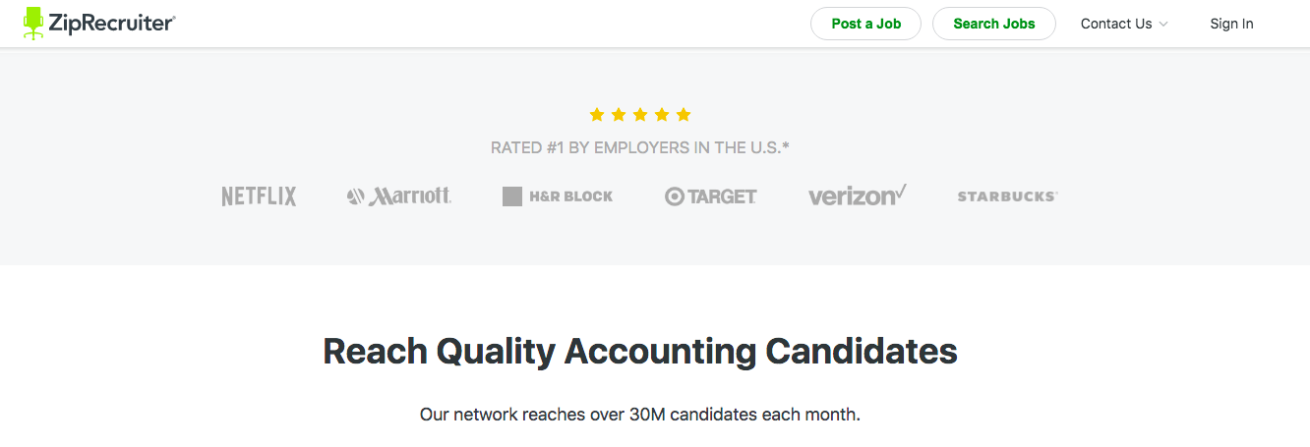1310x447 pixels.
Task: Click the Netflix logo
Action: (x=259, y=196)
